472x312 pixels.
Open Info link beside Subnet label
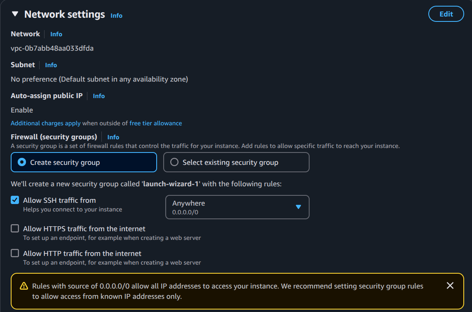click(x=51, y=65)
